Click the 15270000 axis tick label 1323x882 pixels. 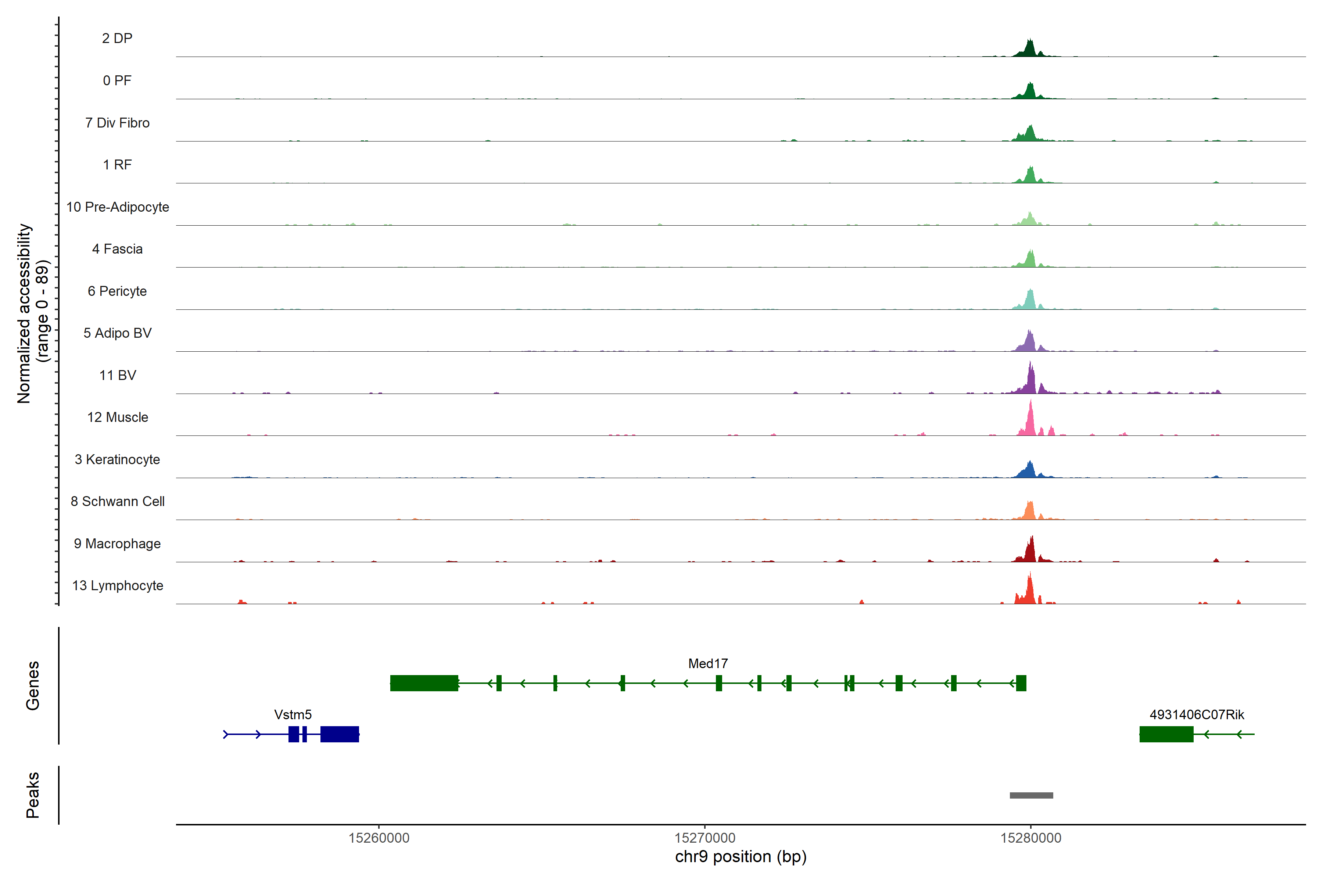tap(705, 838)
